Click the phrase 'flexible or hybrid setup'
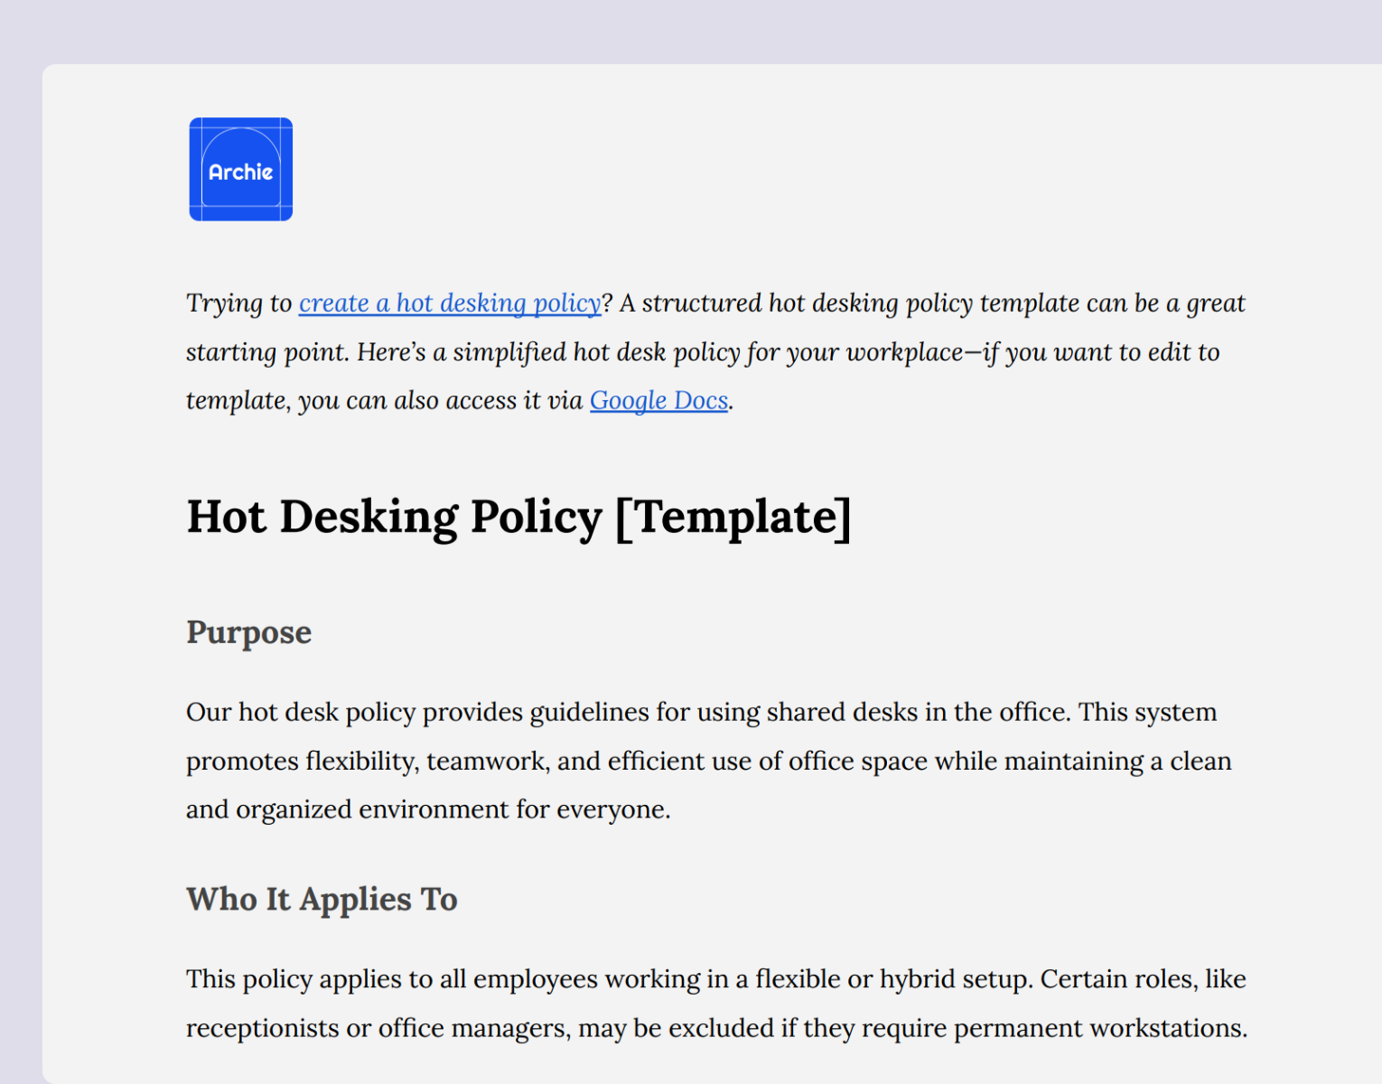The width and height of the screenshot is (1382, 1084). click(x=888, y=978)
